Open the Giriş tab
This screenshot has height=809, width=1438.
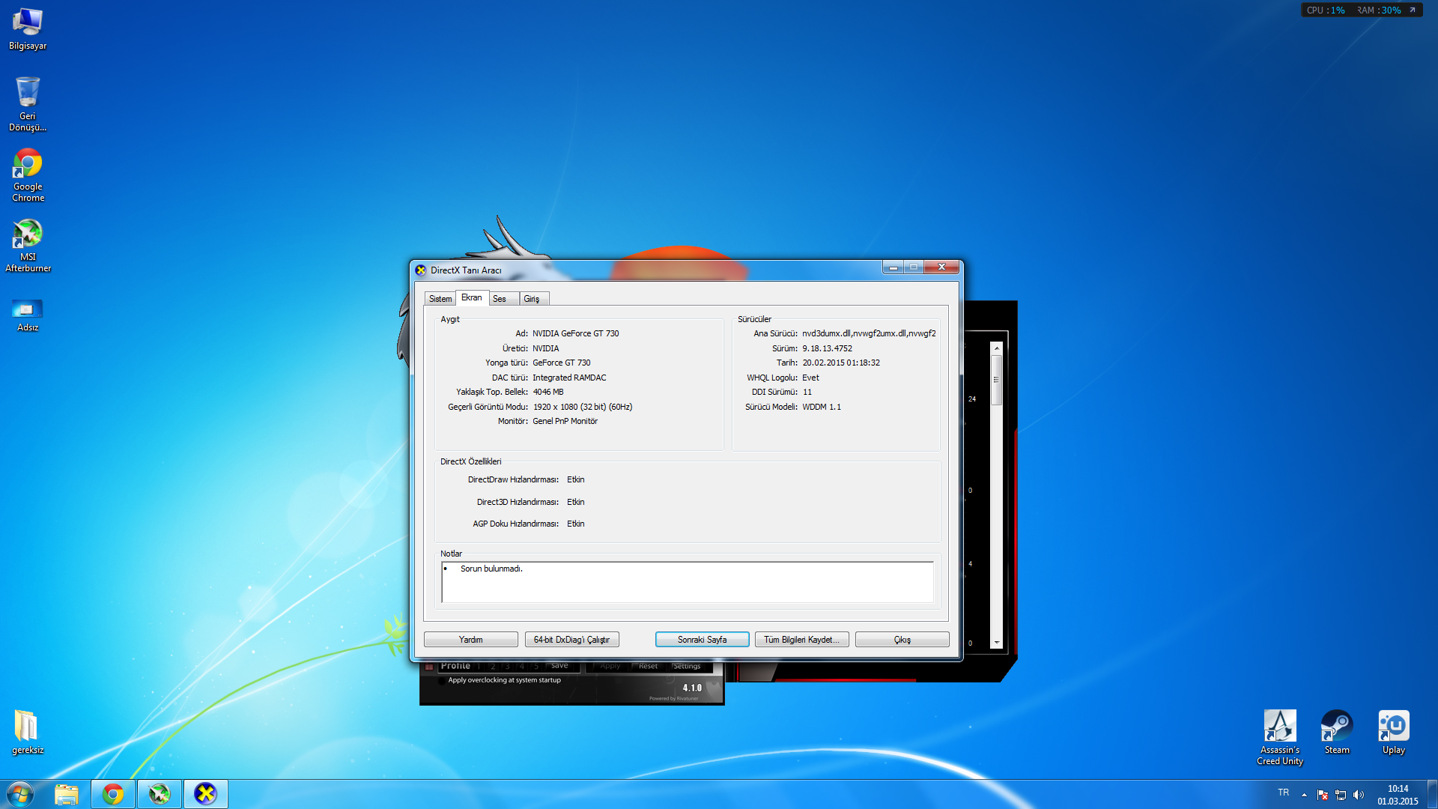tap(532, 299)
